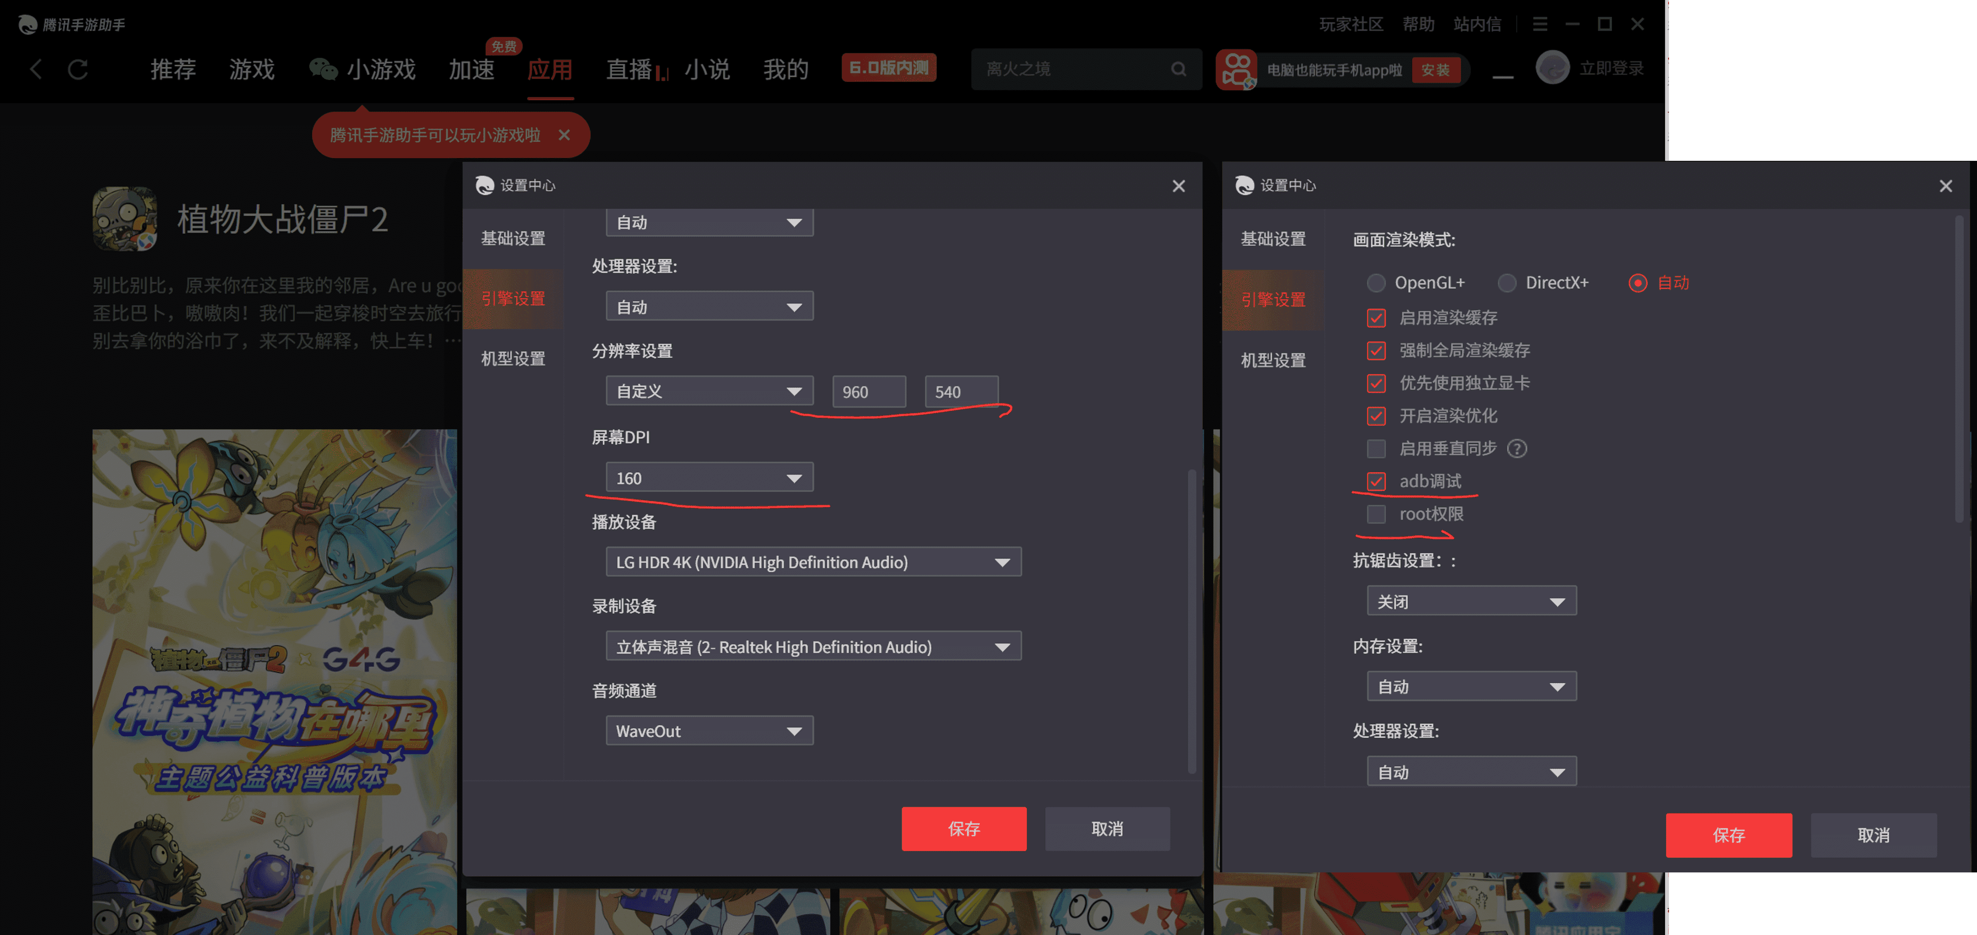Dismiss the mini-games red notification bubble
Viewport: 1977px width, 935px height.
click(x=564, y=135)
